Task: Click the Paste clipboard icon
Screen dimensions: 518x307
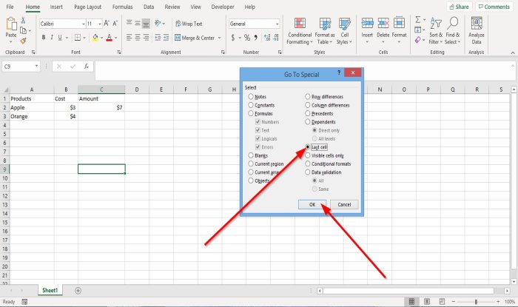Action: click(x=11, y=24)
